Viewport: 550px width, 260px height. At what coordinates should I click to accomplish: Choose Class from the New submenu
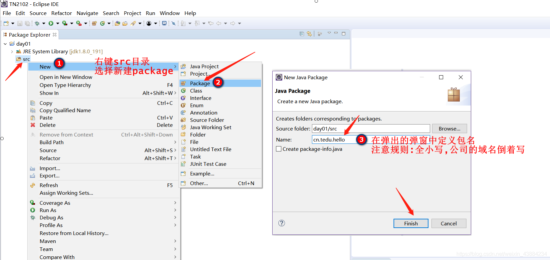point(220,91)
